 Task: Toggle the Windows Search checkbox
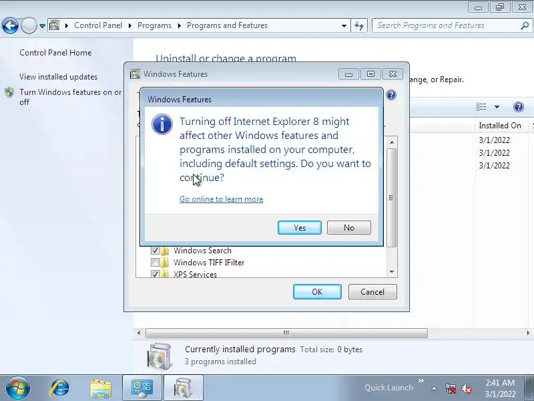155,251
